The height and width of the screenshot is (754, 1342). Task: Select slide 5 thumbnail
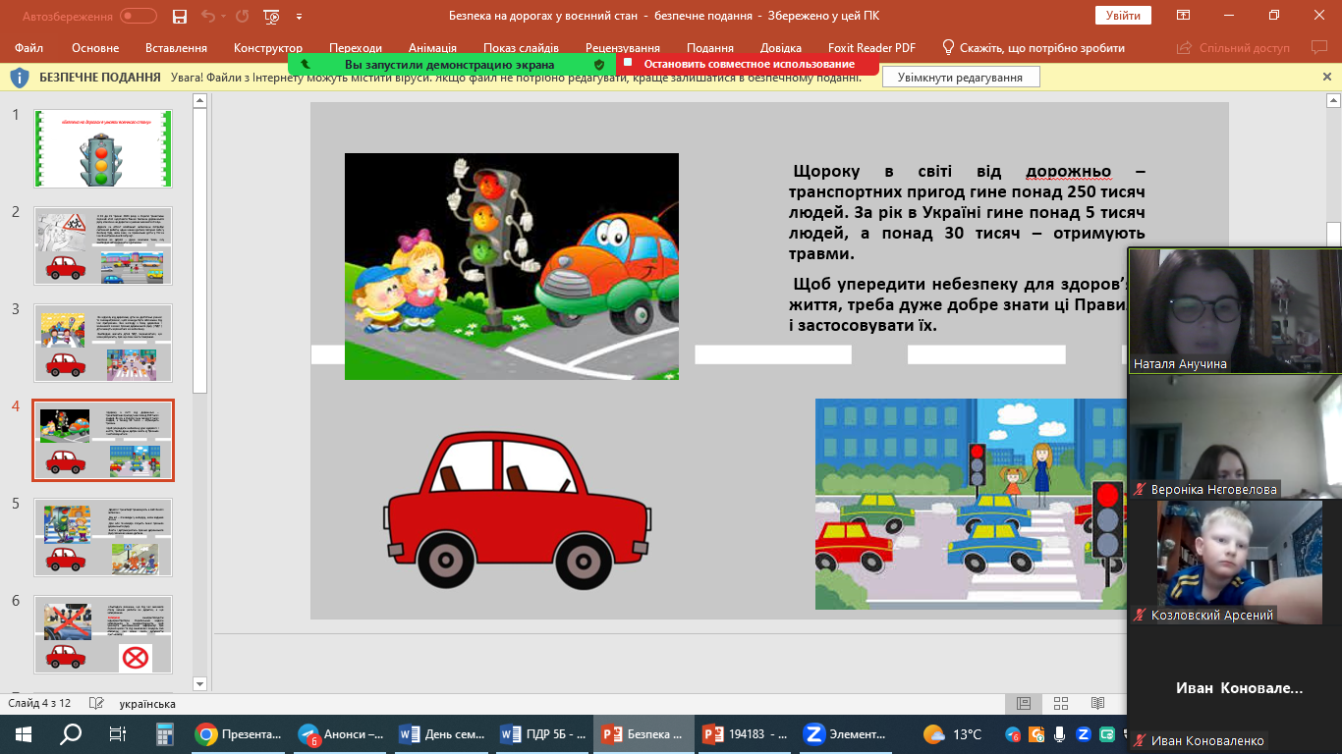(103, 537)
